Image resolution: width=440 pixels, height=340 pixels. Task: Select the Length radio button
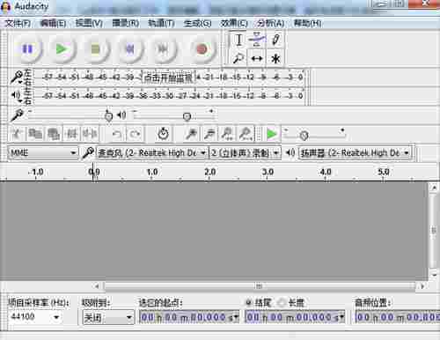tap(282, 302)
